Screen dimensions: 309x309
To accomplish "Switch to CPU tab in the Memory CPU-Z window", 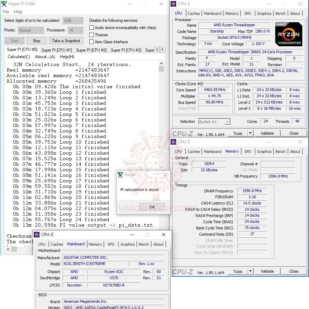I will point(178,152).
